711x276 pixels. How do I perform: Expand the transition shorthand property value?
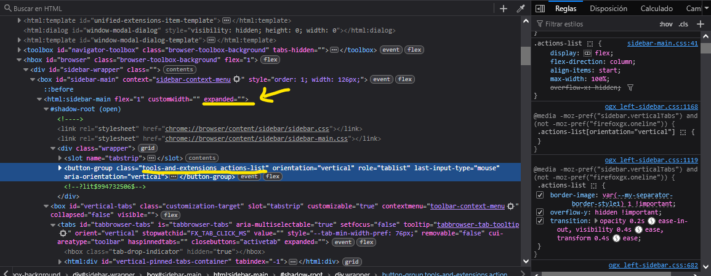(x=597, y=221)
